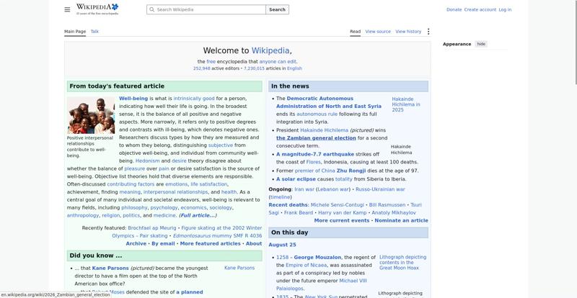Click the George Mouzalon link
This screenshot has width=577, height=298.
pyautogui.click(x=317, y=257)
